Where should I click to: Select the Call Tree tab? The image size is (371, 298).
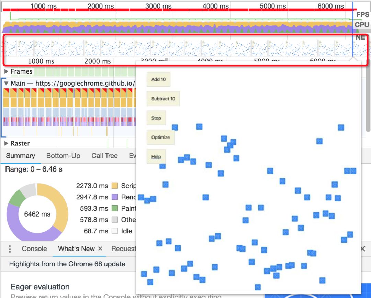pos(104,156)
